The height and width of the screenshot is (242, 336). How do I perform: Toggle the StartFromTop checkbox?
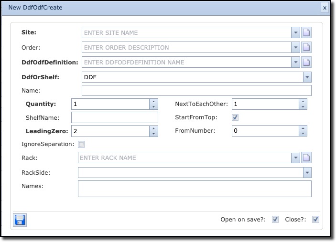click(x=235, y=117)
